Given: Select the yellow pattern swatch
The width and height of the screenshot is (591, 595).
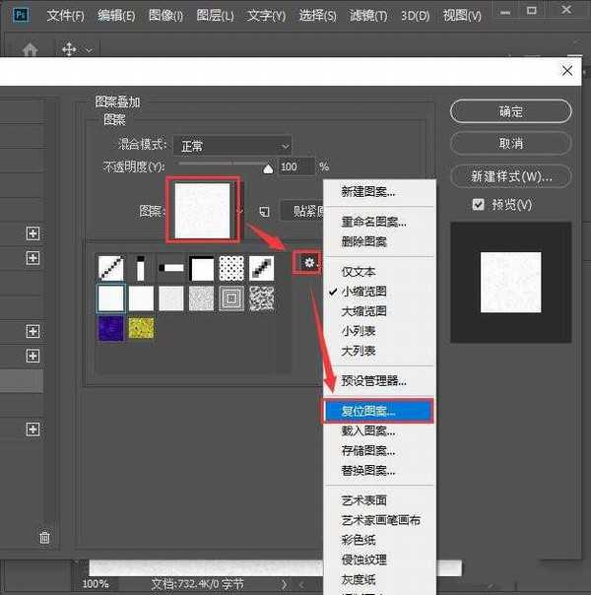Looking at the screenshot, I should point(141,328).
